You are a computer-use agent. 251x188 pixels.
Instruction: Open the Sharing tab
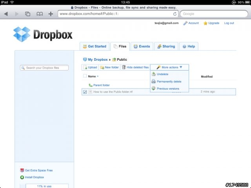[166, 46]
